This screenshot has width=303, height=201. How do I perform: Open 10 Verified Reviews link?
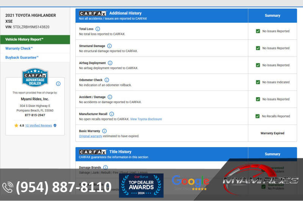coord(38,126)
